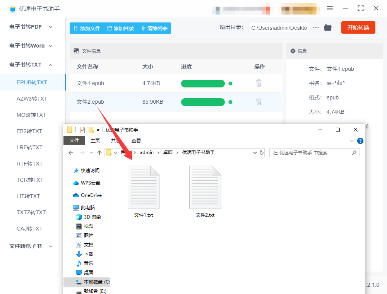Image resolution: width=387 pixels, height=294 pixels.
Task: Click the three-dots browse output path button
Action: tap(316, 27)
